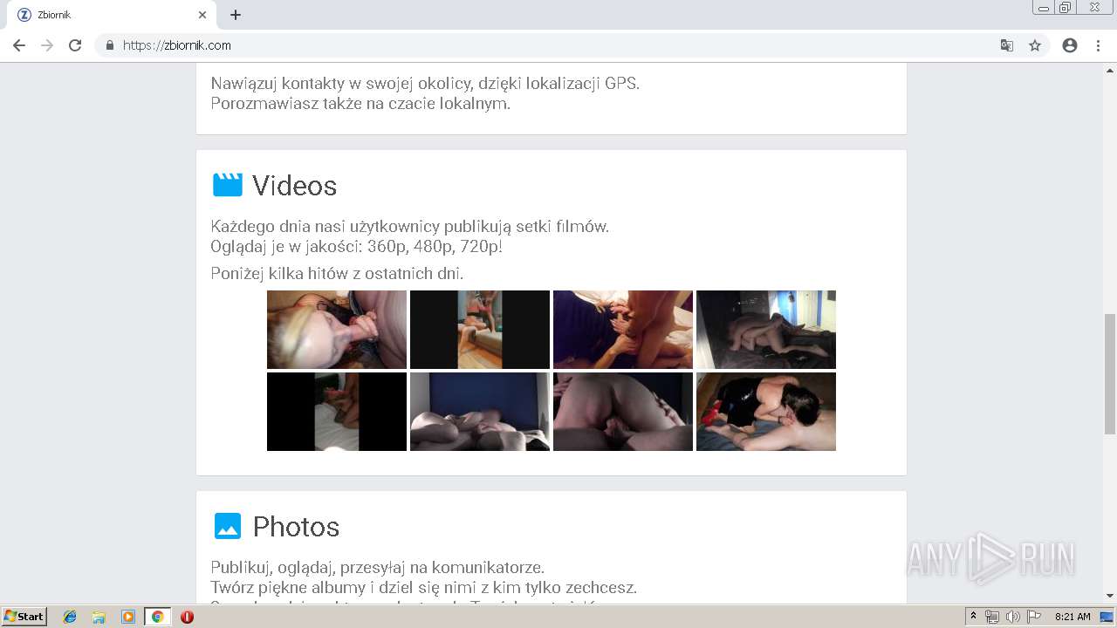Viewport: 1117px width, 628px height.
Task: Click the scrollbar down arrow
Action: [1110, 596]
